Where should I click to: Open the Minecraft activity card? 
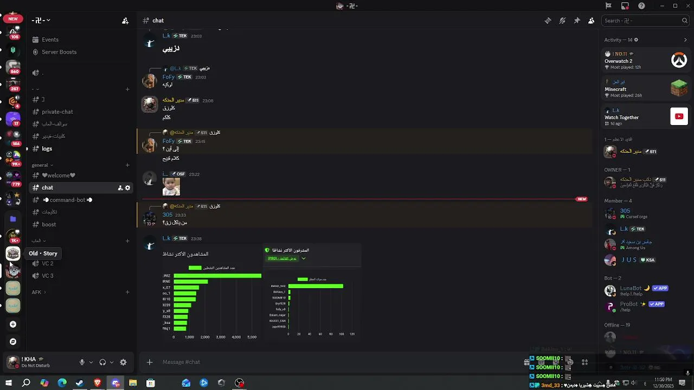click(x=646, y=88)
